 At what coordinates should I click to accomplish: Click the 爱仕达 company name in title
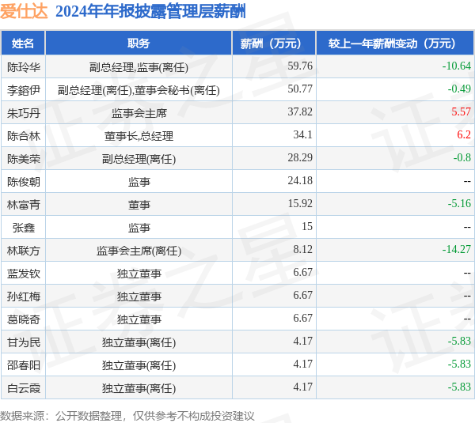pyautogui.click(x=24, y=12)
